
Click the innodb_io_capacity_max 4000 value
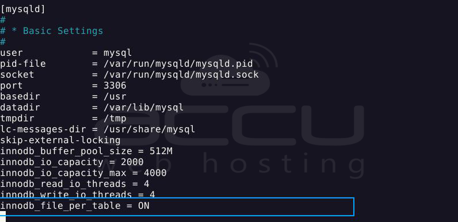click(155, 173)
